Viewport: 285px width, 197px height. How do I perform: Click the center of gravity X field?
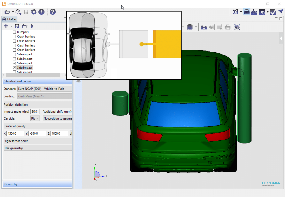click(15, 133)
